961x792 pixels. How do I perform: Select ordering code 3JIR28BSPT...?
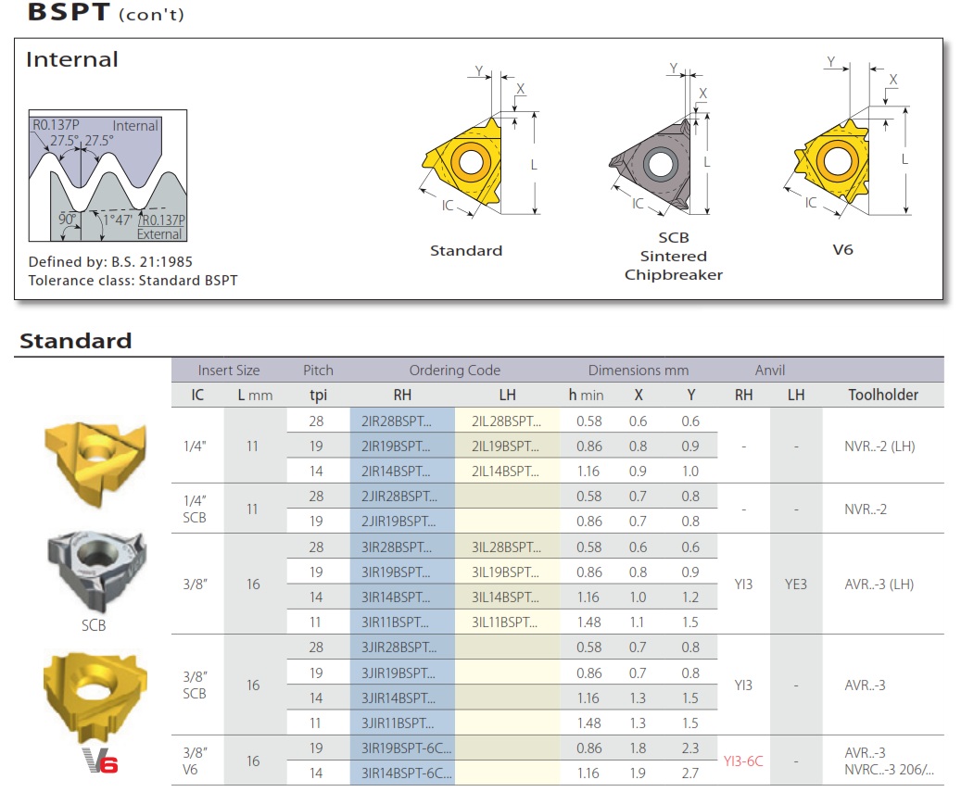point(399,648)
